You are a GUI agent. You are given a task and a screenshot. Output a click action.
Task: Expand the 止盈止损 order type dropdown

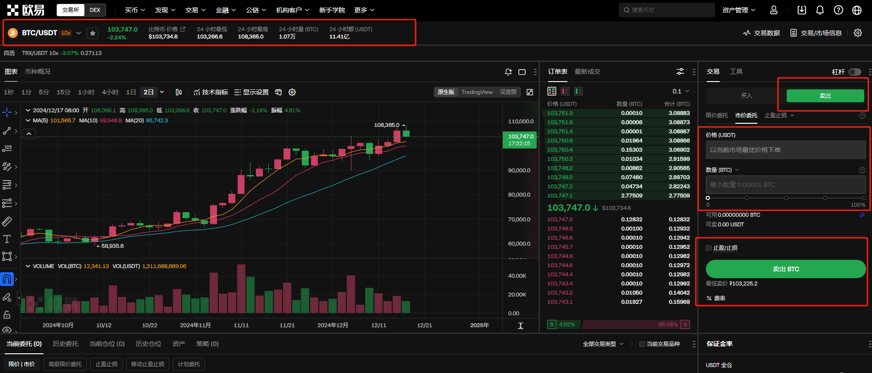coord(779,115)
